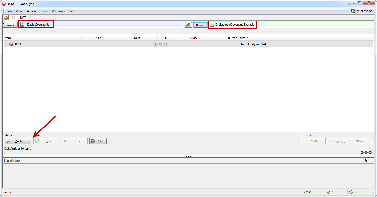Image resolution: width=377 pixels, height=197 pixels.
Task: Click the left path ~David\Documents field
Action: 101,25
